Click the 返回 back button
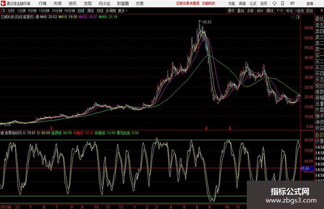The height and width of the screenshot is (209, 324). (309, 11)
